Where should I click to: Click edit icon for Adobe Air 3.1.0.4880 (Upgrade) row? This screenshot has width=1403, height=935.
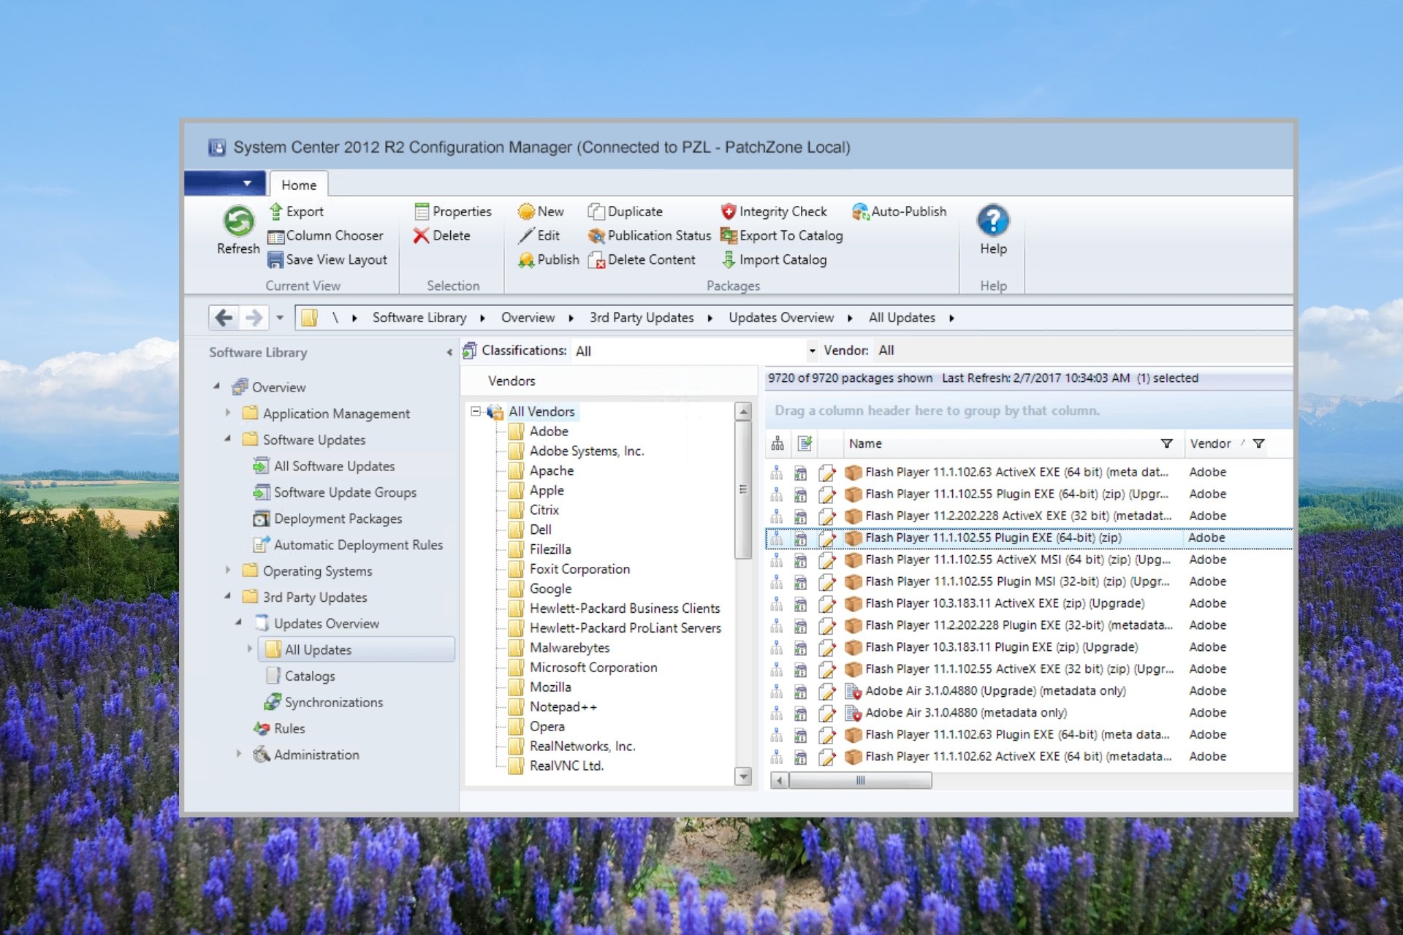click(826, 691)
